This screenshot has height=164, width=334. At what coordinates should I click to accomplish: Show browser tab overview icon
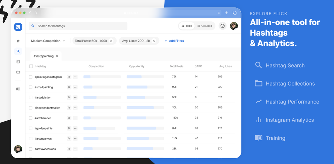[x=234, y=13]
